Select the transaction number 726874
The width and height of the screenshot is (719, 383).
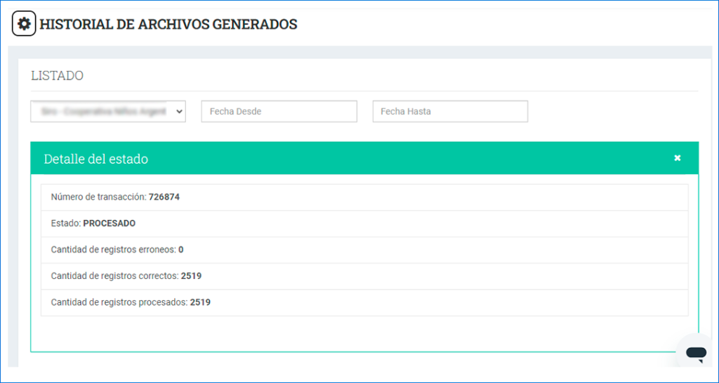point(164,197)
